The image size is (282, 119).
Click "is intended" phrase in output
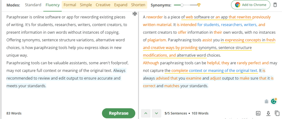[186, 25]
